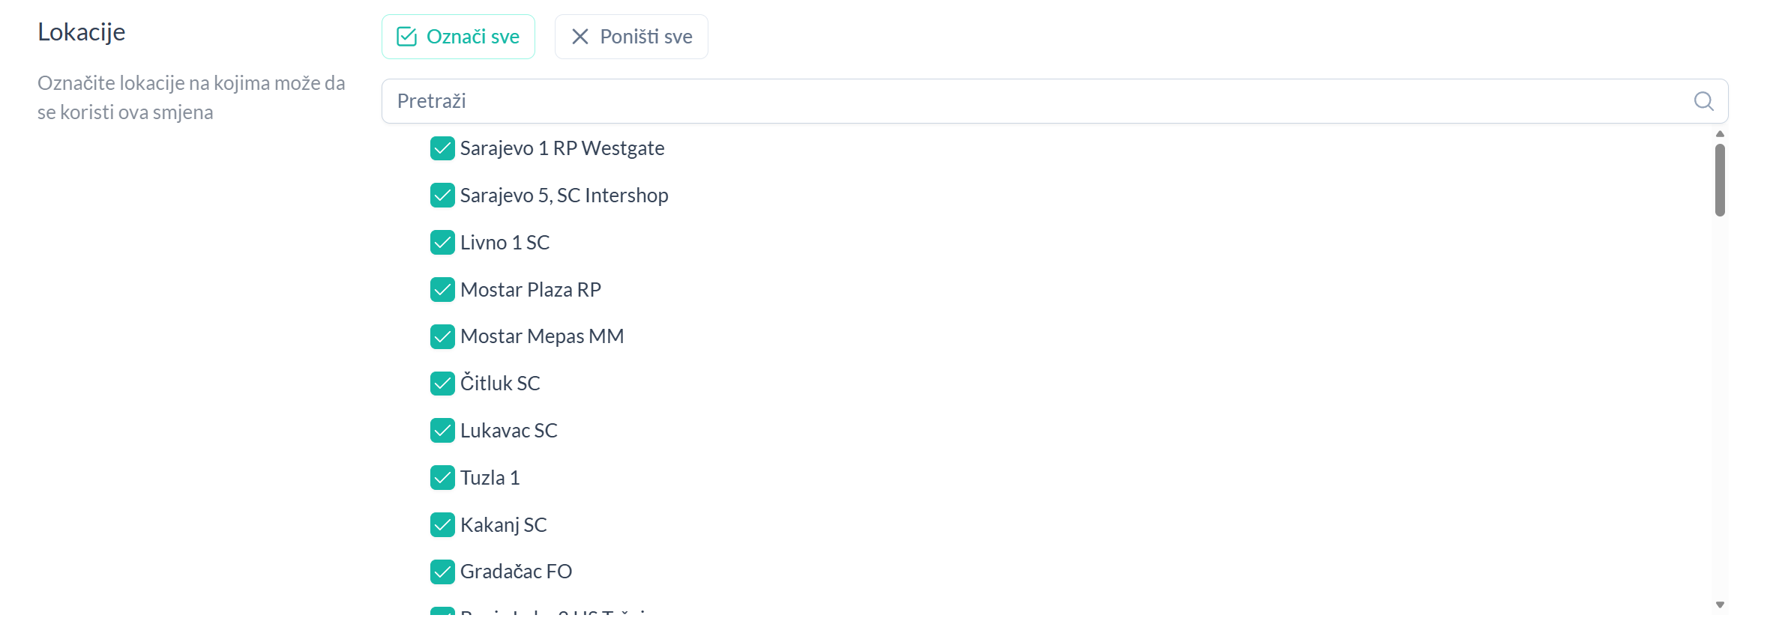Disable the Lukavac SC checkbox
1773x618 pixels.
442,431
